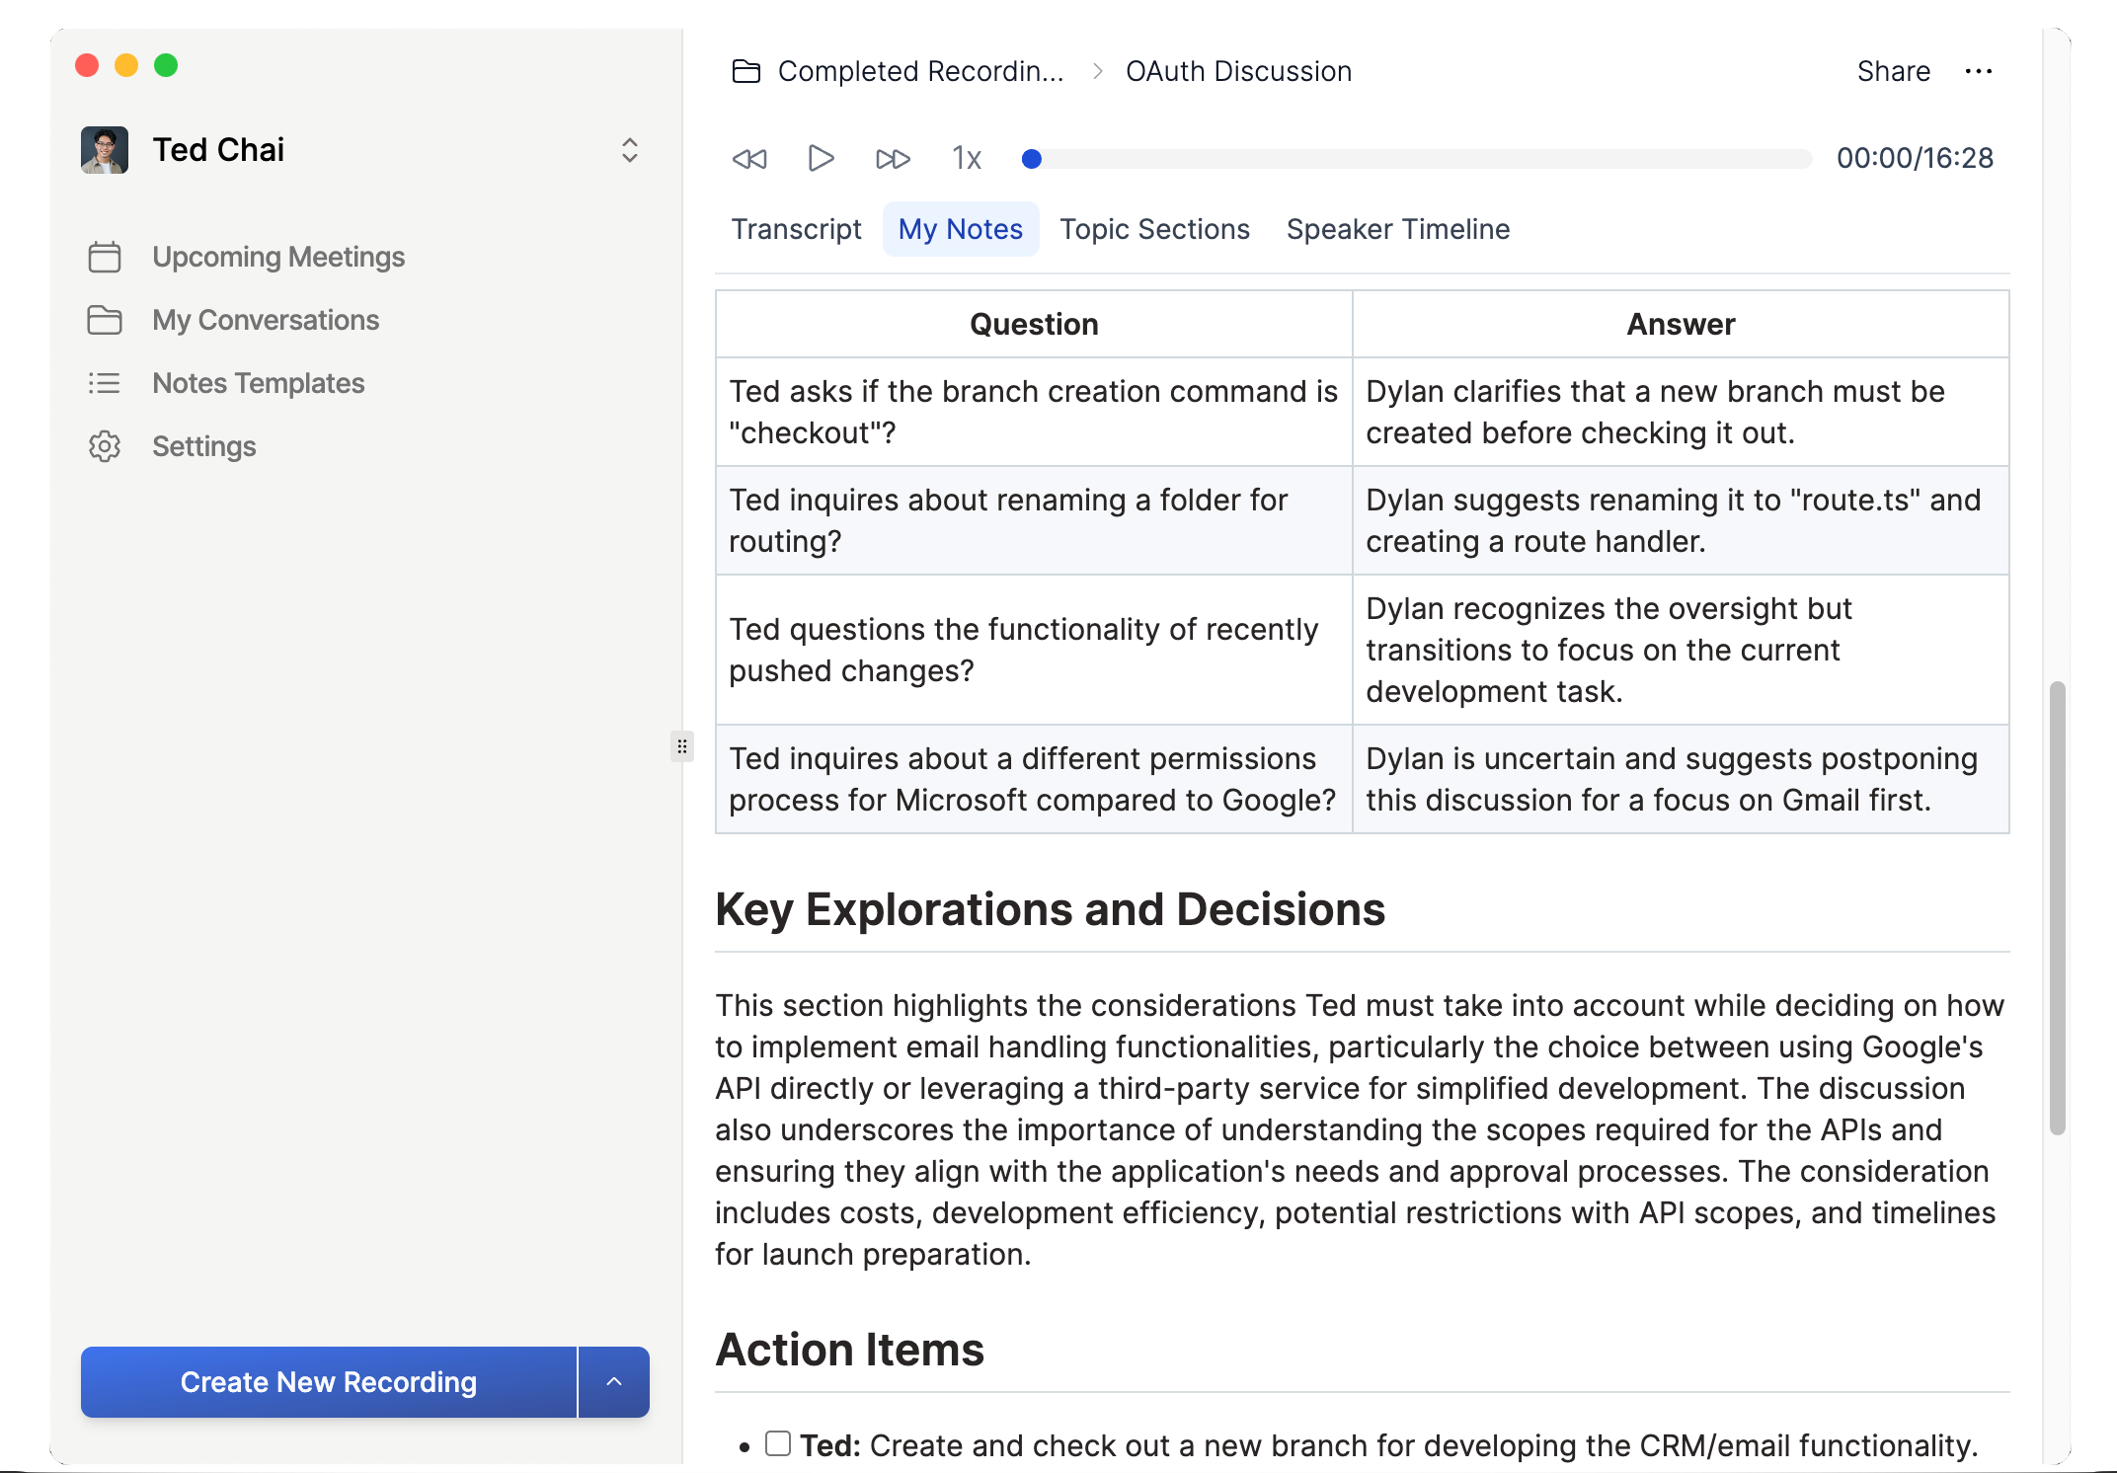
Task: Click the audio progress slider handle
Action: [x=1032, y=158]
